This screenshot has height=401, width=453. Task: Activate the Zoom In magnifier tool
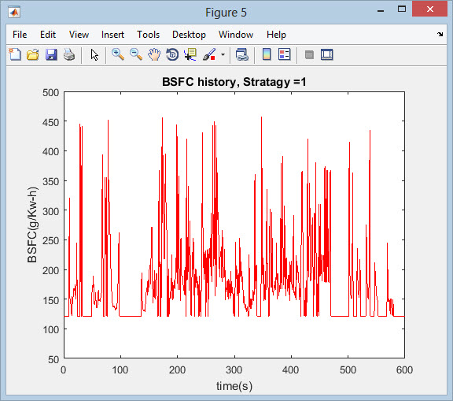point(118,54)
